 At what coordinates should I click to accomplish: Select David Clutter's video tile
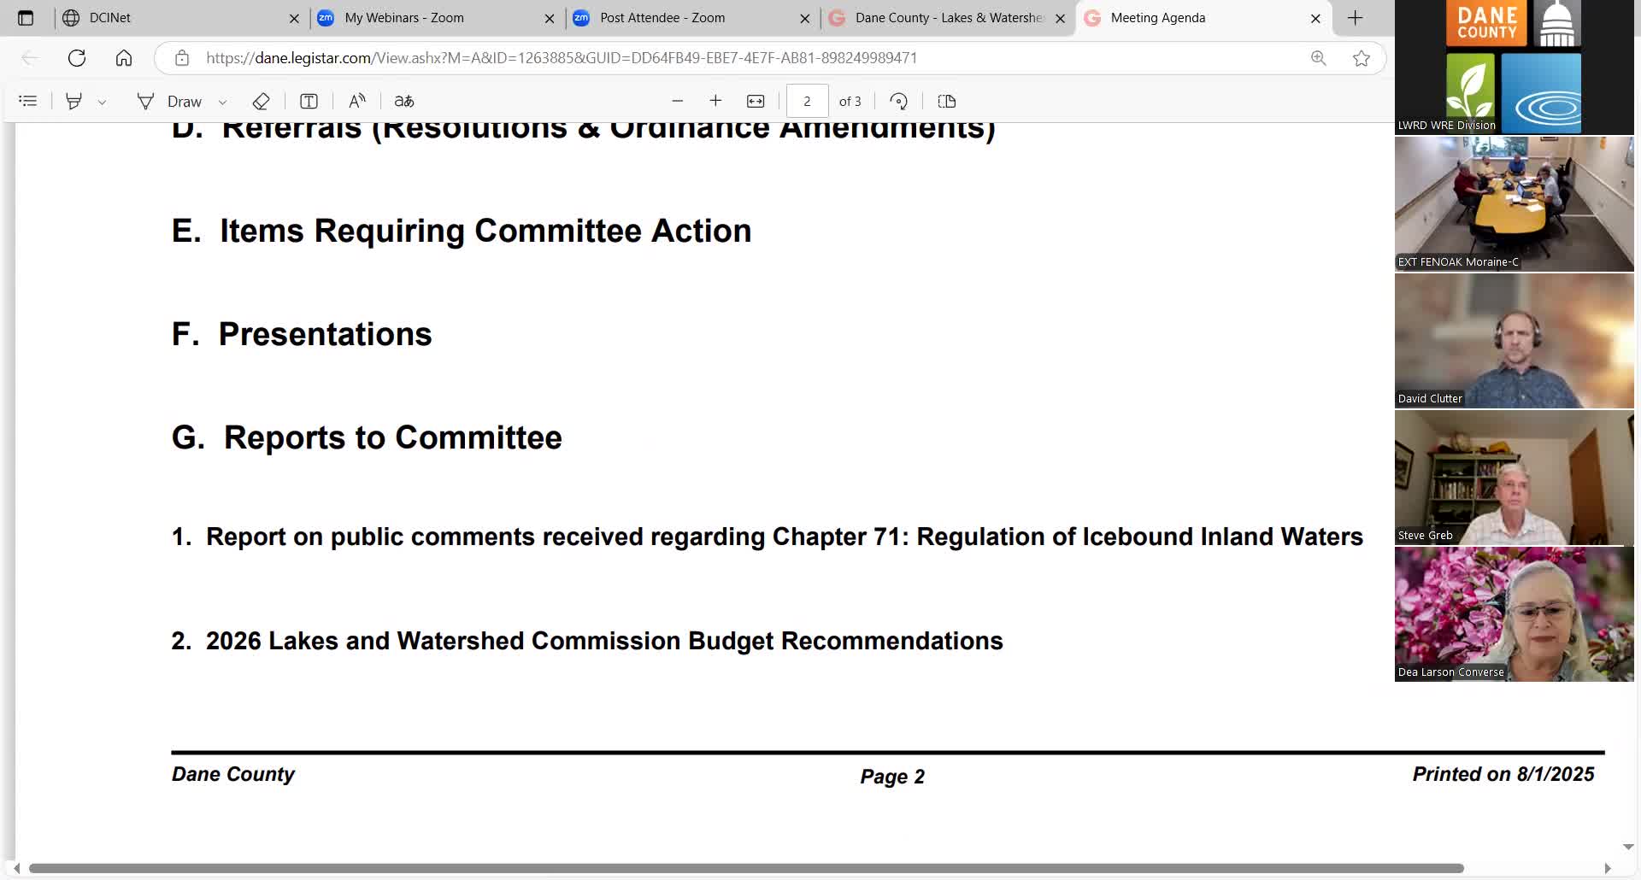[x=1515, y=340]
